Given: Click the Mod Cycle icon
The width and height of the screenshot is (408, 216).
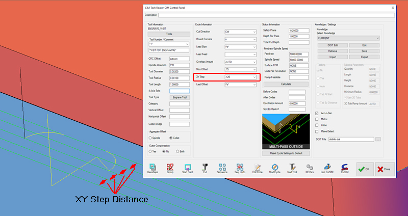Looking at the screenshot, I should tap(275, 168).
